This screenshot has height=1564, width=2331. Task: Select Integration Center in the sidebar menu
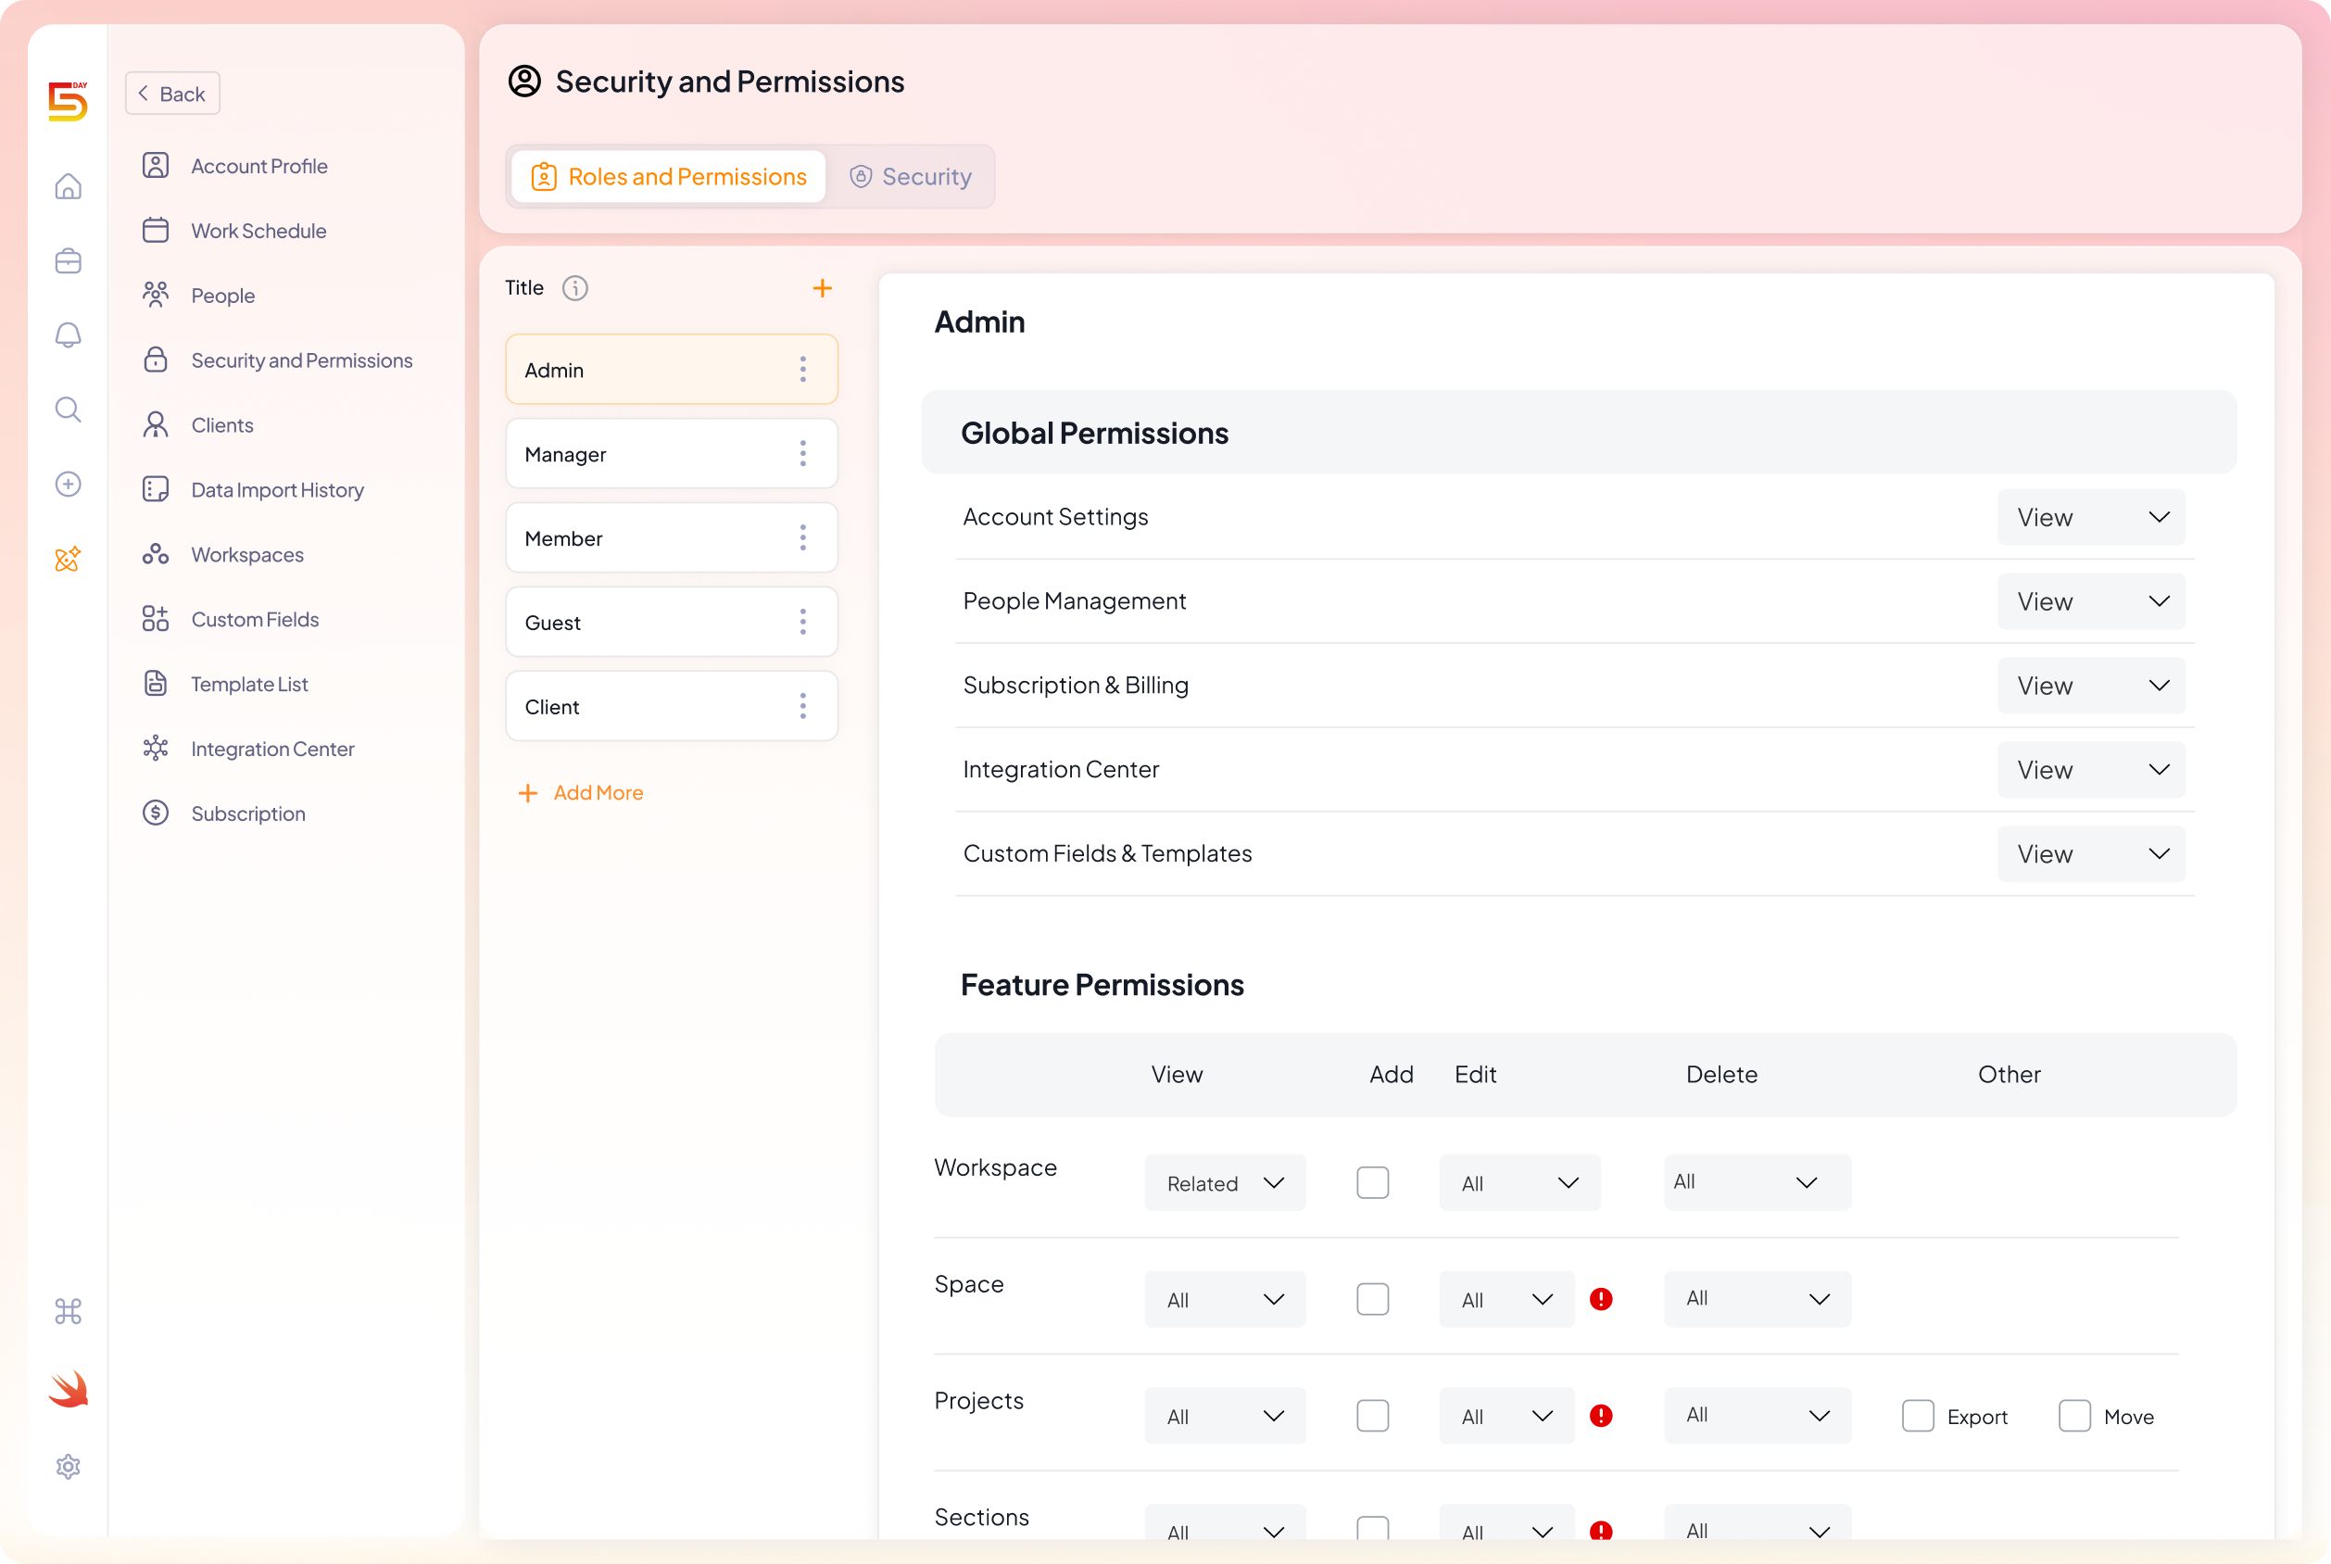(272, 748)
